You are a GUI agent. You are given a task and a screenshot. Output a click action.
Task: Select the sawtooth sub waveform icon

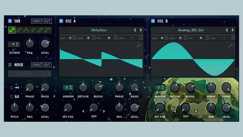[x=33, y=30]
